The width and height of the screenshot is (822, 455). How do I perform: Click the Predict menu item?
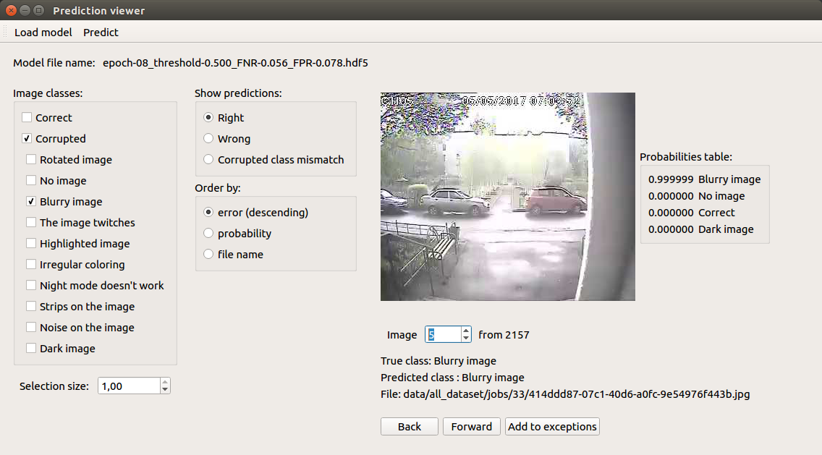coord(101,33)
